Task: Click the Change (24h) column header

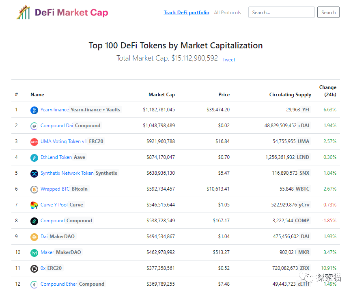Action: pyautogui.click(x=328, y=91)
